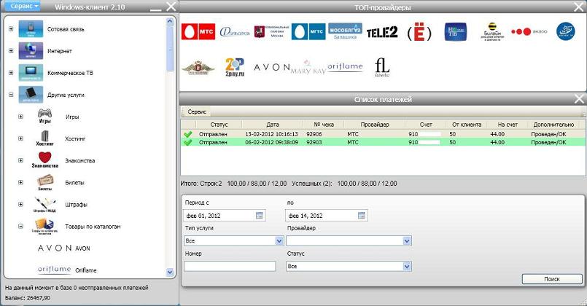Image resolution: width=587 pixels, height=306 pixels.
Task: Sort payments by Провайдер column header
Action: [x=375, y=125]
